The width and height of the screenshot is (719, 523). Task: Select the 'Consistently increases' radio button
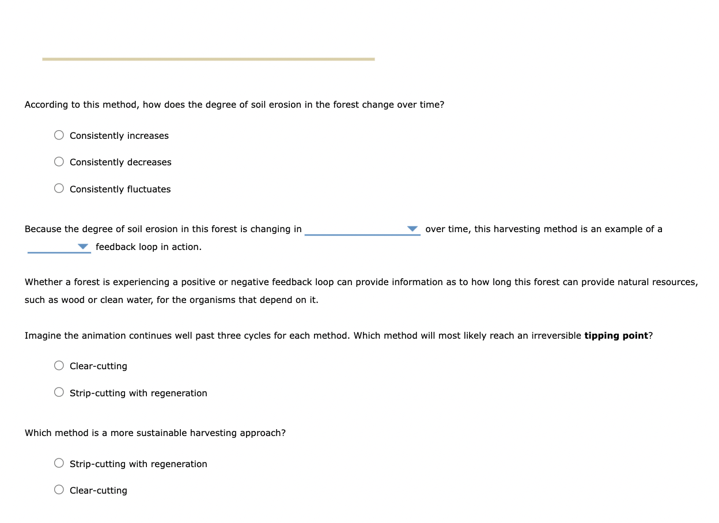pos(59,135)
